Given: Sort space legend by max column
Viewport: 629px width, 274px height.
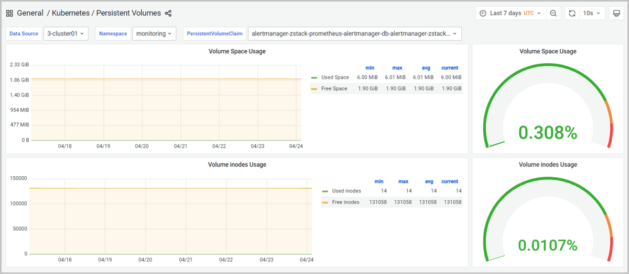Looking at the screenshot, I should point(397,68).
